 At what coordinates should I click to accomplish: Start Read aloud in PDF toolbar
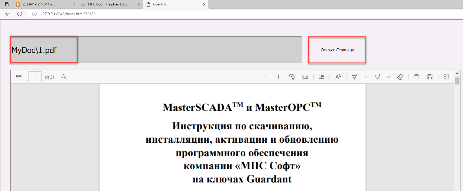(x=338, y=77)
